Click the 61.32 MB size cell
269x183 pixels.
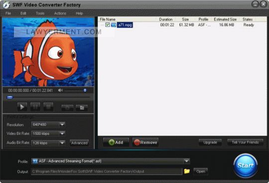tap(186, 25)
